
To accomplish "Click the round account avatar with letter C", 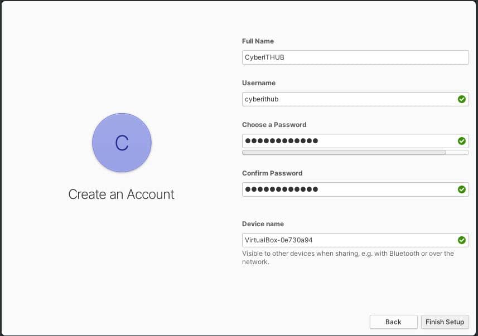I will pos(122,143).
